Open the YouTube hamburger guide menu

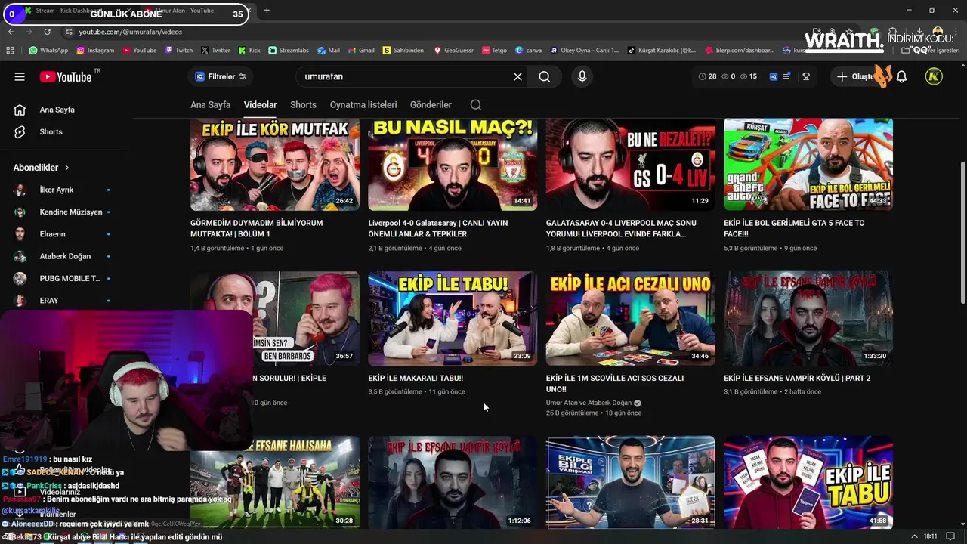tap(20, 76)
